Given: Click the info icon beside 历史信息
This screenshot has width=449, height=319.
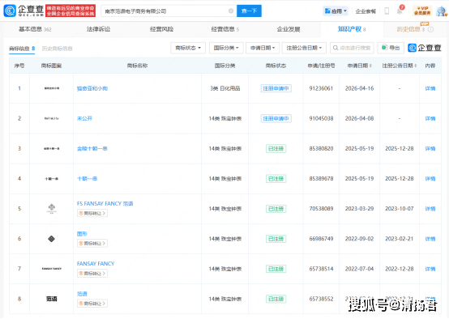Looking at the screenshot, I should (430, 29).
